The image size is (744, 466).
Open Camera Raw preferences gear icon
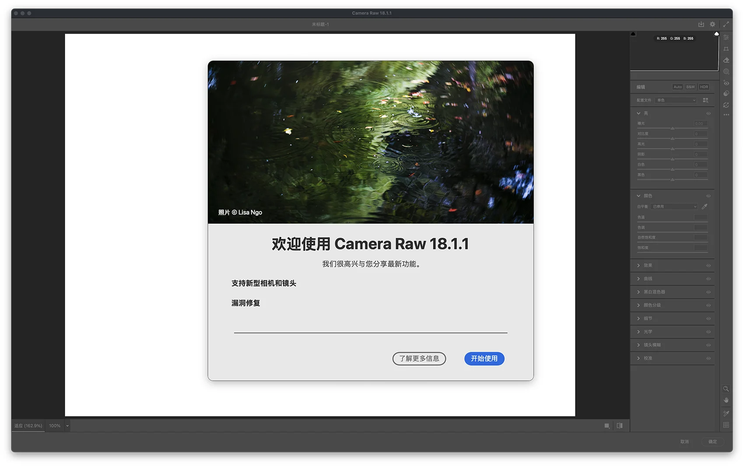pos(712,25)
